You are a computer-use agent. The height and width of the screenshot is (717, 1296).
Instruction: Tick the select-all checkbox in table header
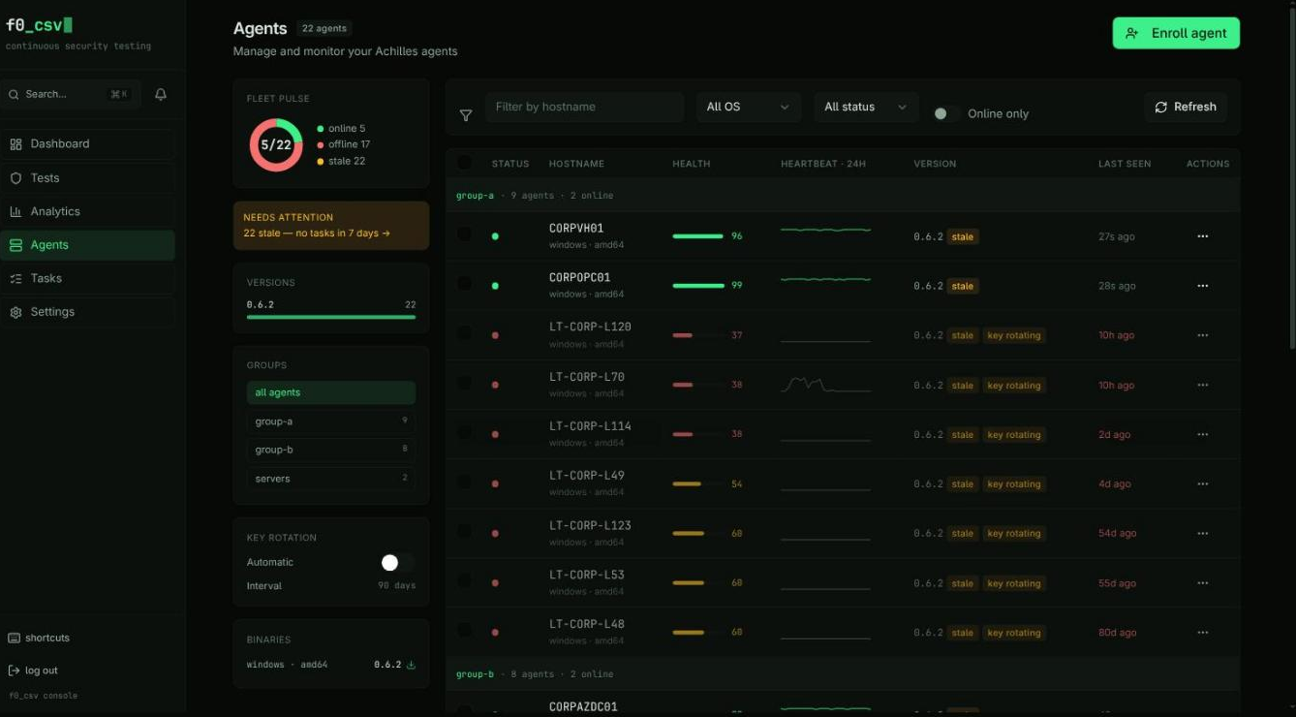(464, 163)
